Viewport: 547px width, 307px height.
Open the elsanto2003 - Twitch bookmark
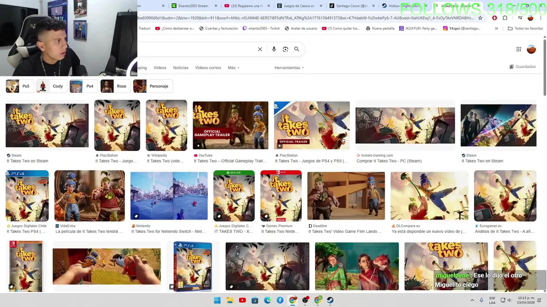(x=261, y=29)
